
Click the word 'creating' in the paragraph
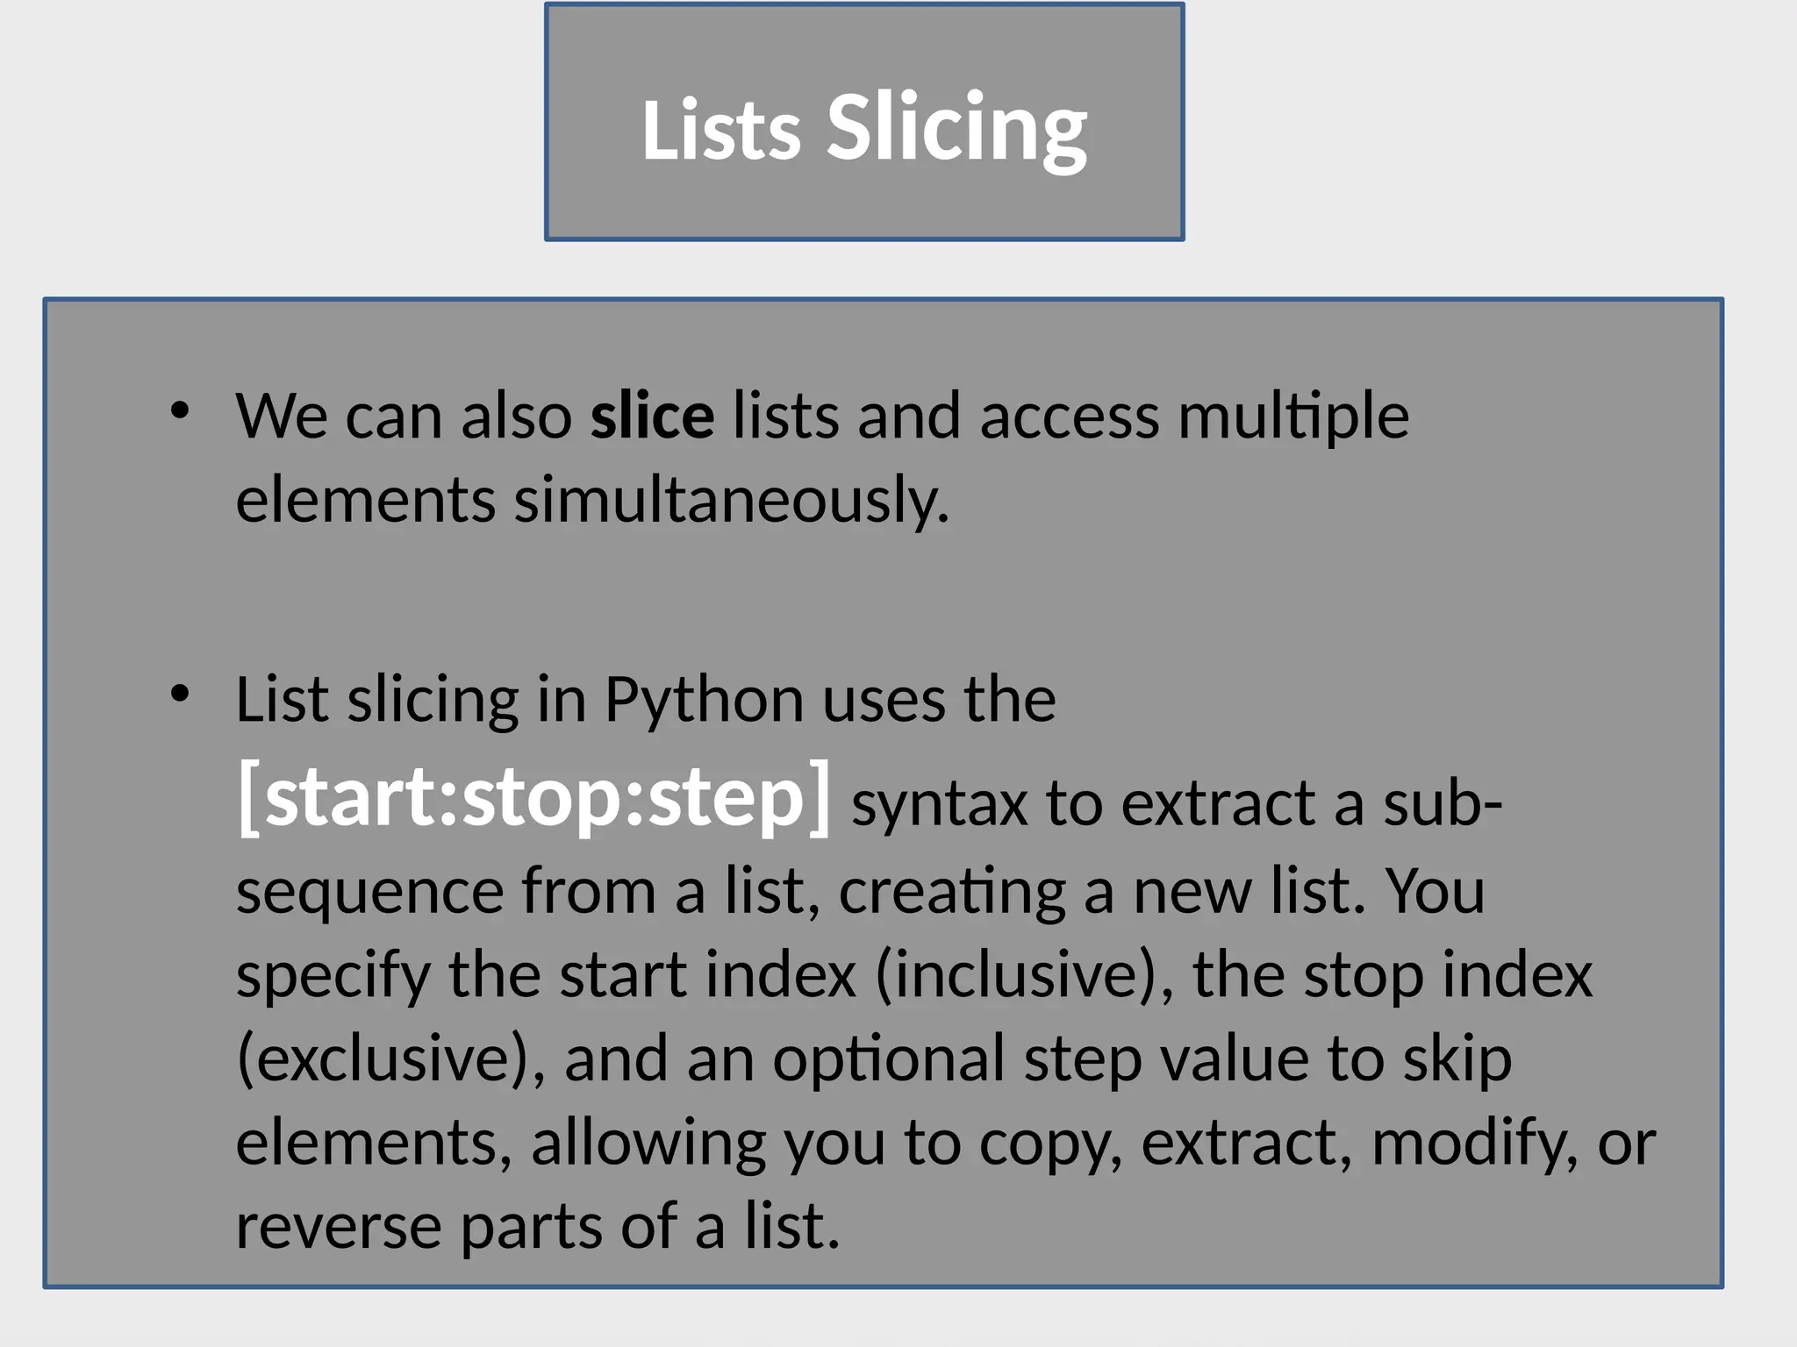[x=951, y=891]
